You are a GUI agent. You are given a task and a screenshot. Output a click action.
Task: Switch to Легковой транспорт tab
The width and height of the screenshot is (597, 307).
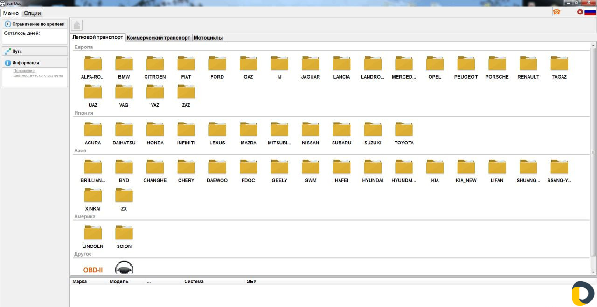[x=98, y=37]
